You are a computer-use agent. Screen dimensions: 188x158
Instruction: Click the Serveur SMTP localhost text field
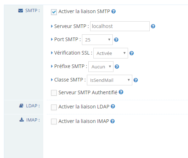point(120,26)
